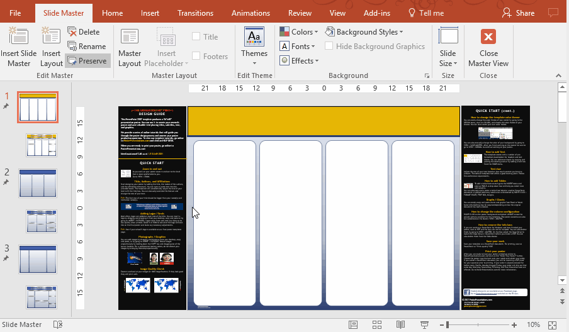The width and height of the screenshot is (569, 332).
Task: Switch to the Review tab
Action: [x=300, y=13]
